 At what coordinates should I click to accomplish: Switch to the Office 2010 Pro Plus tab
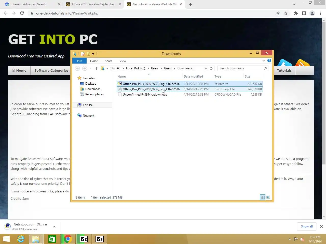pos(93,4)
